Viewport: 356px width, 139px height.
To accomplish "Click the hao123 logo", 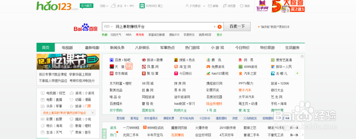I will (x=57, y=6).
